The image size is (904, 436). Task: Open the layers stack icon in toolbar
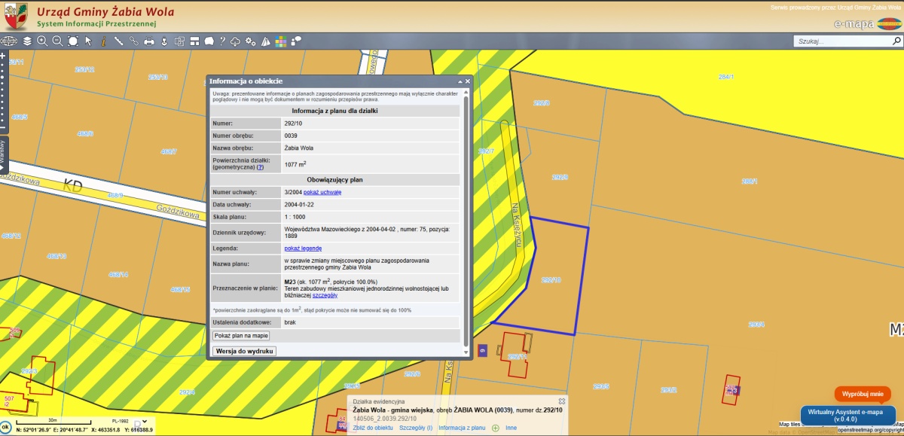[27, 41]
